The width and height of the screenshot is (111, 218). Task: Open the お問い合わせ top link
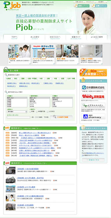(79, 2)
